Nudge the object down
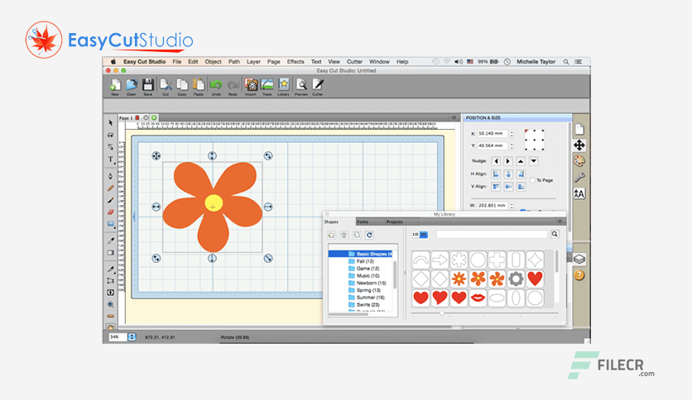This screenshot has height=400, width=692. click(x=534, y=161)
